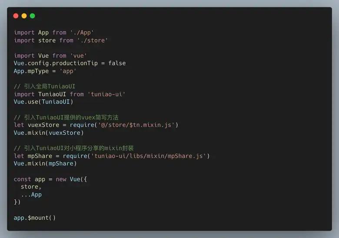Click the comment 引入全局TuniaoUI
Image resolution: width=339 pixels, height=238 pixels.
(44, 86)
